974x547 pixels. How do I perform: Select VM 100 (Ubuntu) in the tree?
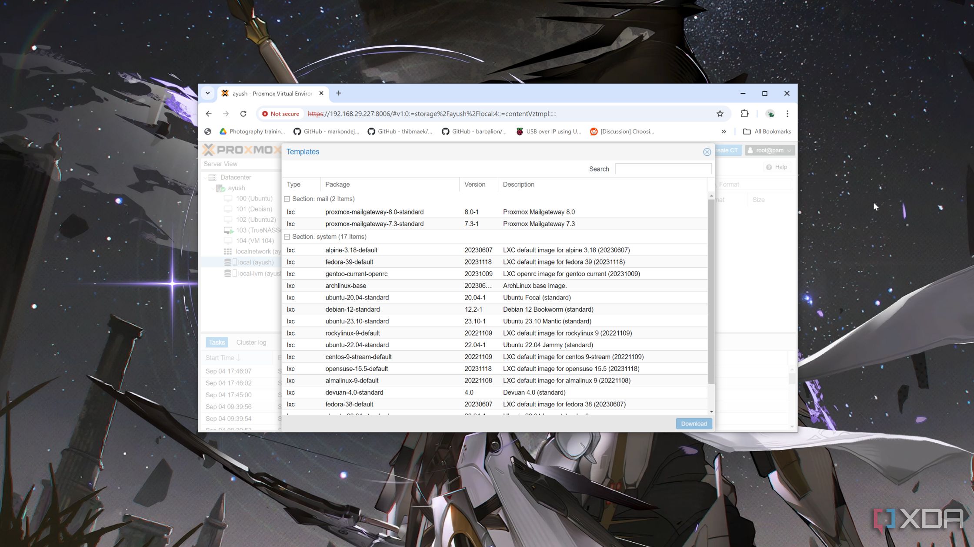tap(254, 198)
